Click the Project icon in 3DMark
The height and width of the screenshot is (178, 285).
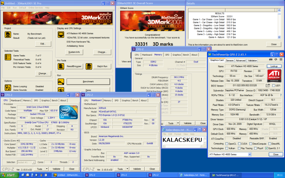click(x=8, y=35)
